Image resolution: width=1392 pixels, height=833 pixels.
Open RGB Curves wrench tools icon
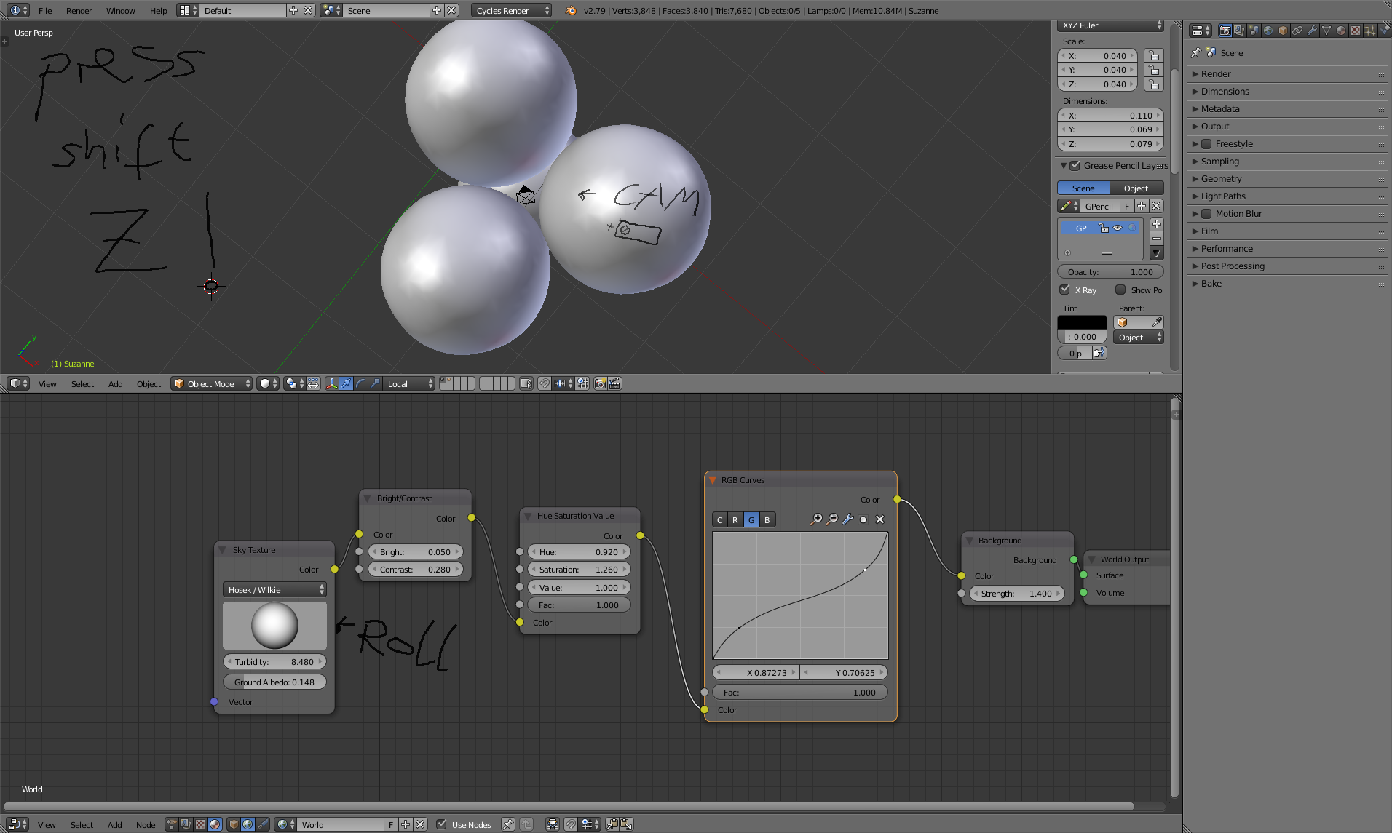[x=847, y=519]
